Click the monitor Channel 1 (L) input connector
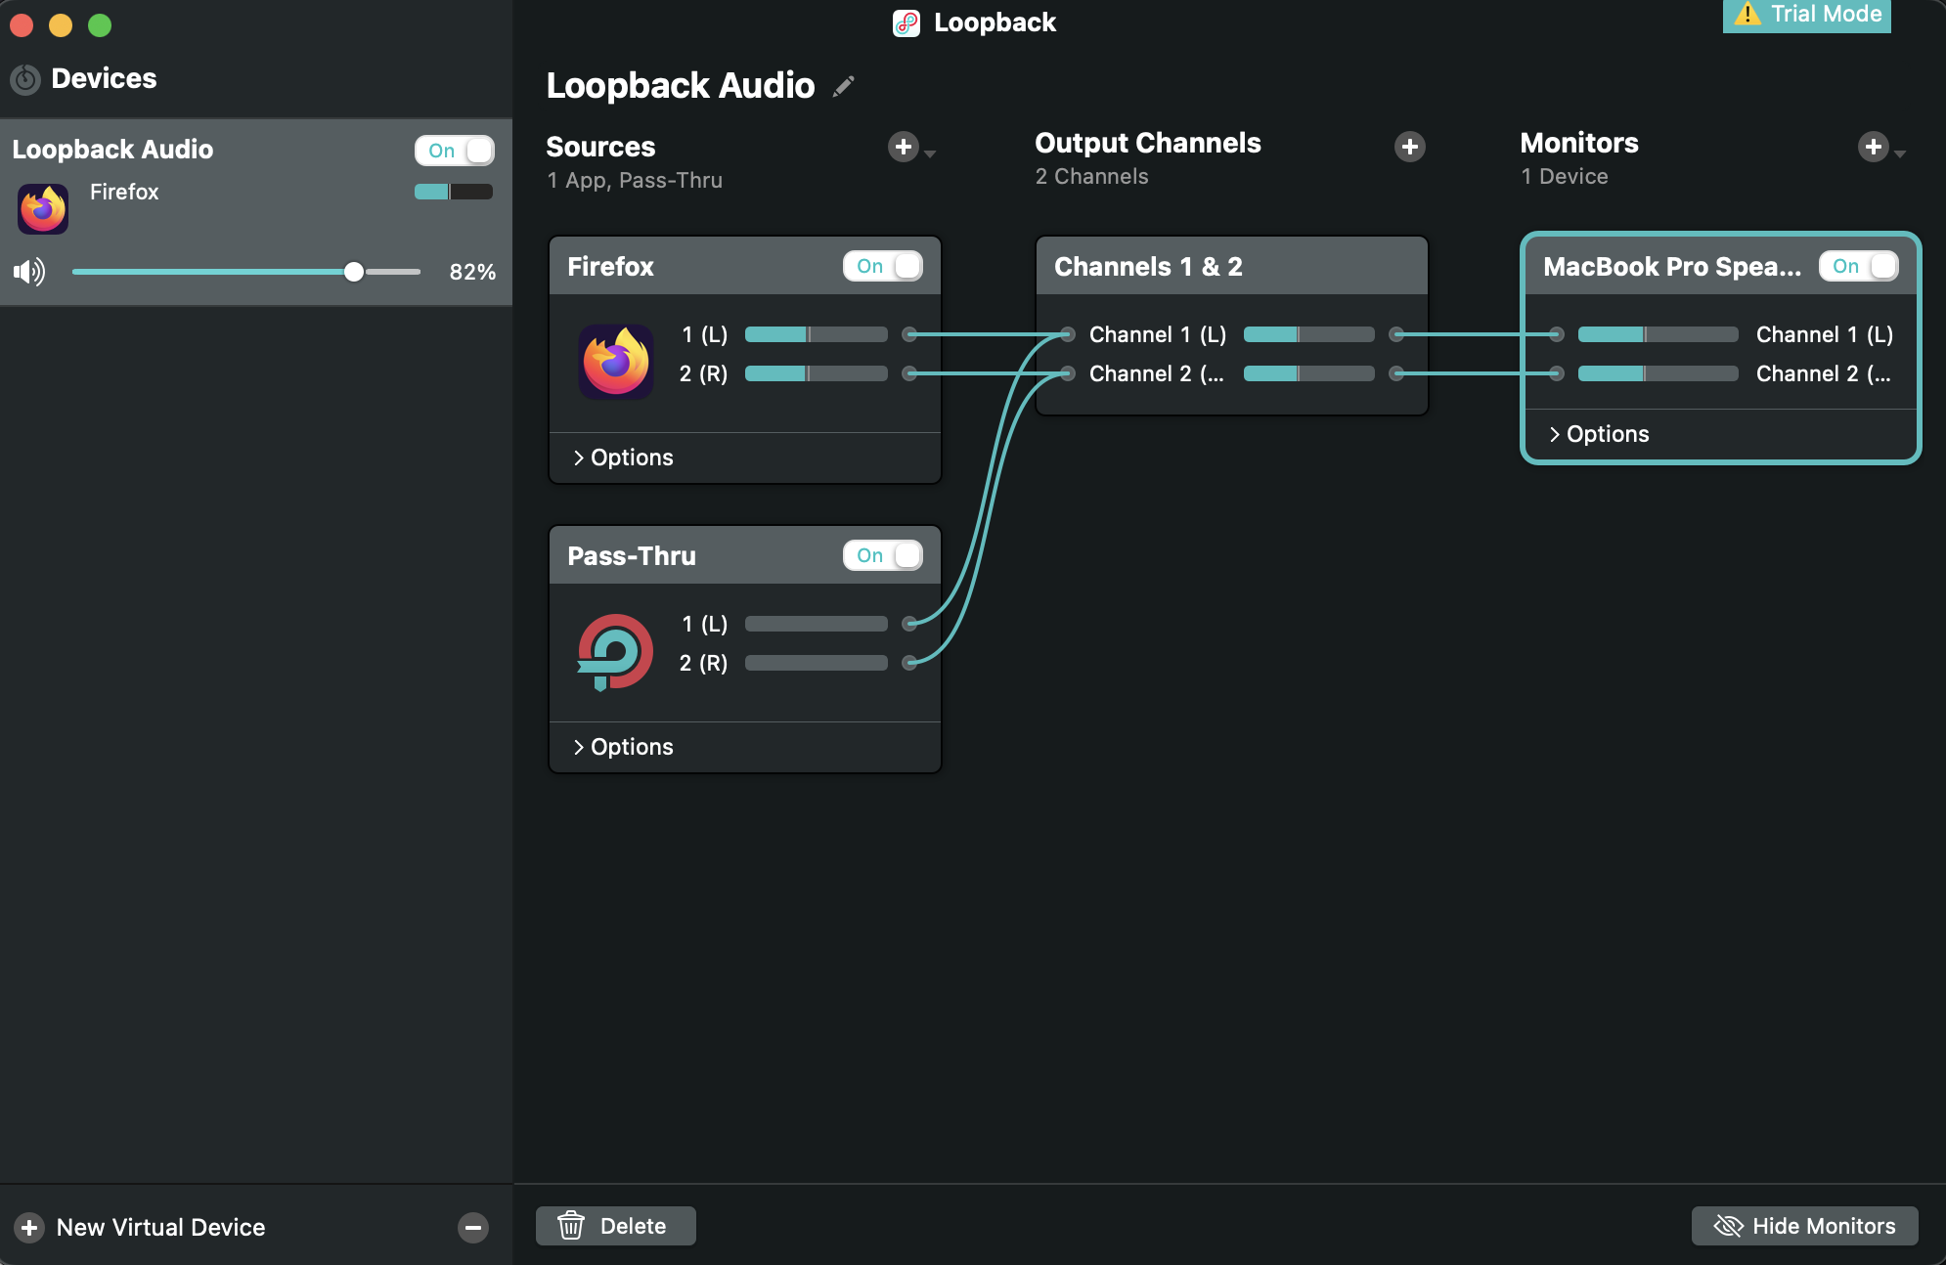The width and height of the screenshot is (1946, 1265). (1557, 334)
